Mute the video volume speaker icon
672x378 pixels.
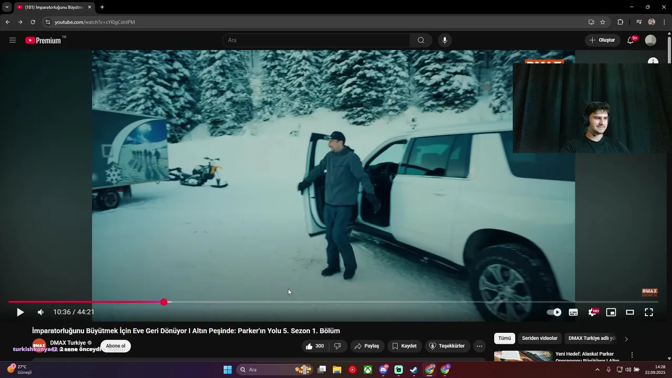pyautogui.click(x=40, y=312)
